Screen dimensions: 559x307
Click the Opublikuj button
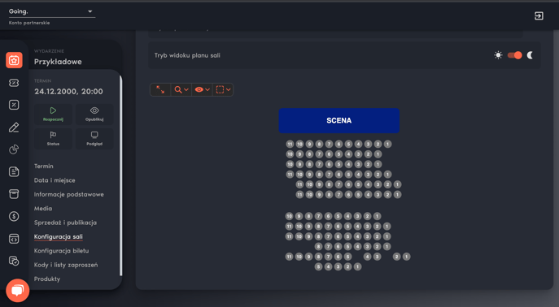point(94,115)
